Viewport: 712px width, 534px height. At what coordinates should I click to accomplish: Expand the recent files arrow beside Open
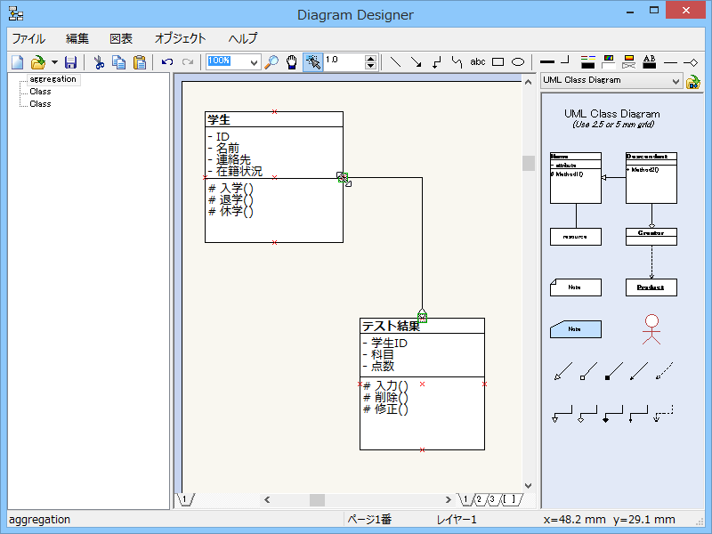tap(54, 62)
